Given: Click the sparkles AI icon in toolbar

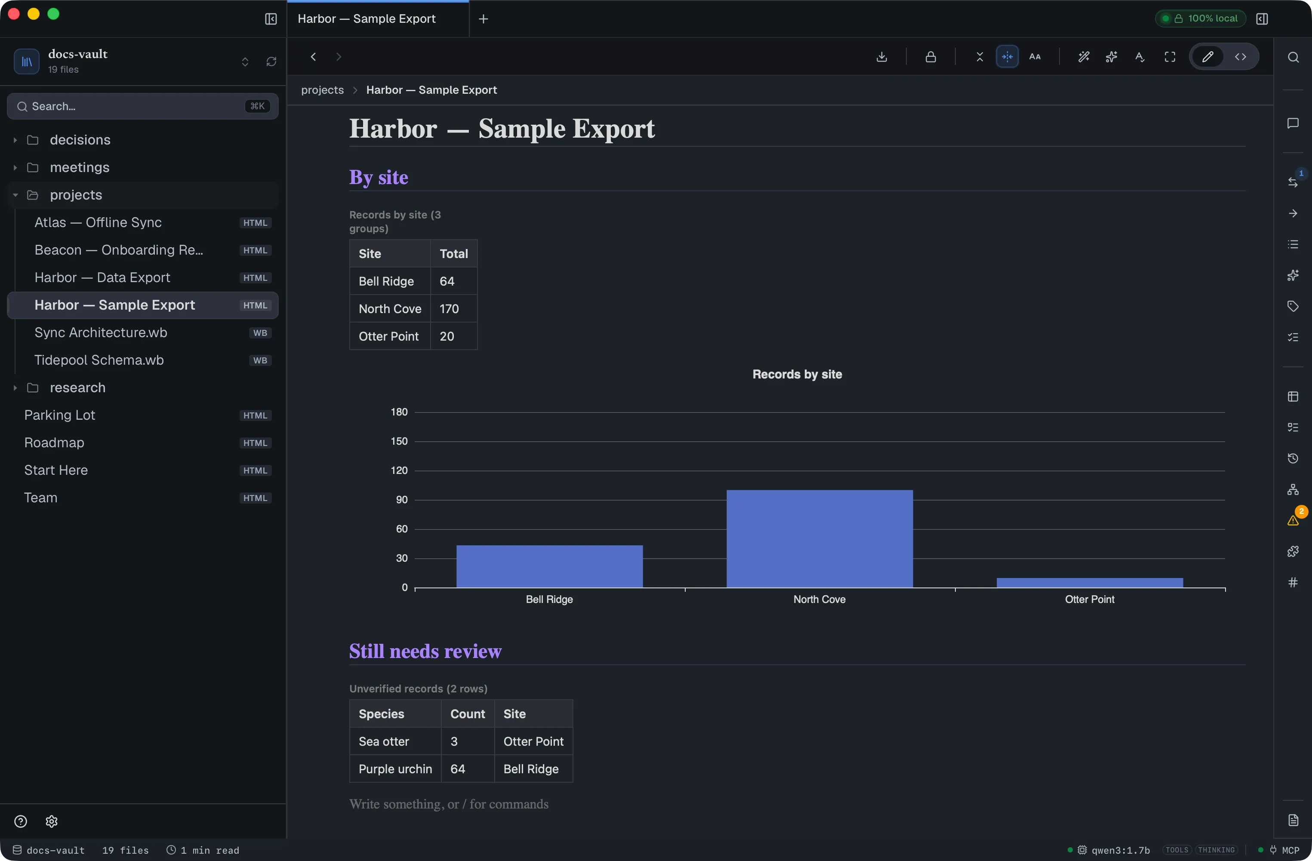Looking at the screenshot, I should [x=1112, y=57].
